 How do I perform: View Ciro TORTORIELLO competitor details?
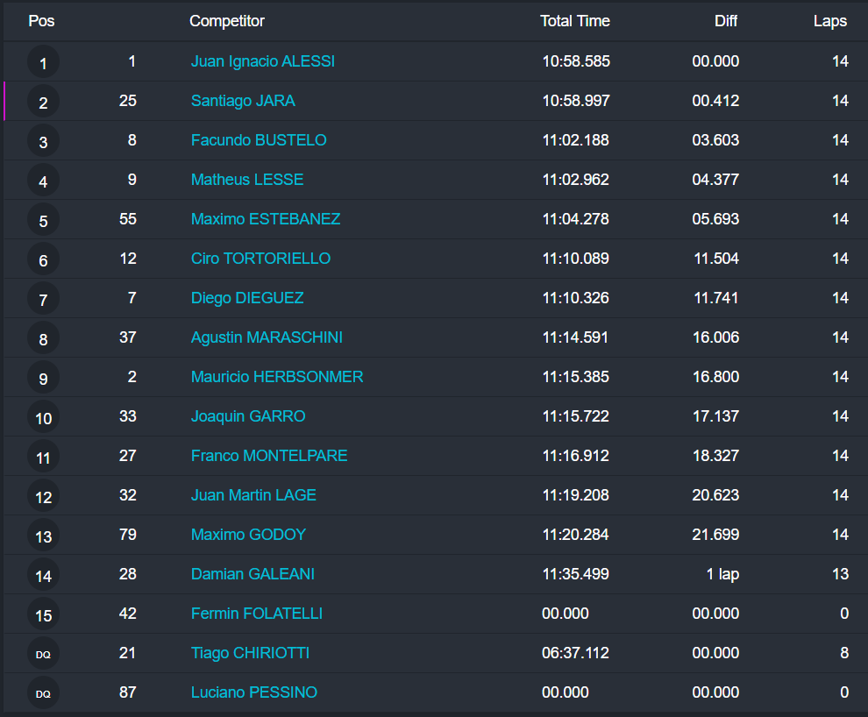(x=260, y=259)
